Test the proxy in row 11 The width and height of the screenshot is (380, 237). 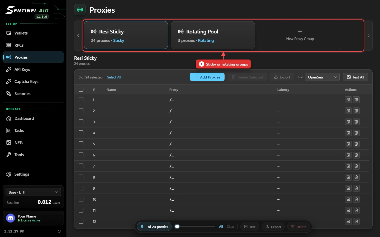point(348,210)
